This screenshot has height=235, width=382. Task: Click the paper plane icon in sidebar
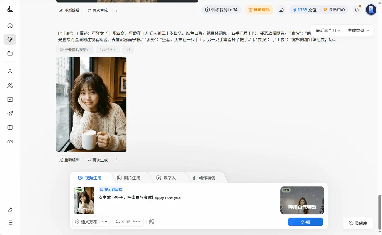coord(10,113)
